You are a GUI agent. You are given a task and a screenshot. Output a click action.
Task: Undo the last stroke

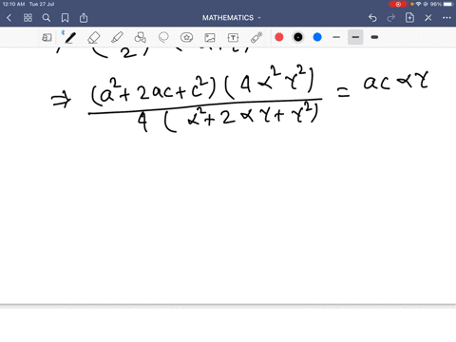(x=372, y=18)
